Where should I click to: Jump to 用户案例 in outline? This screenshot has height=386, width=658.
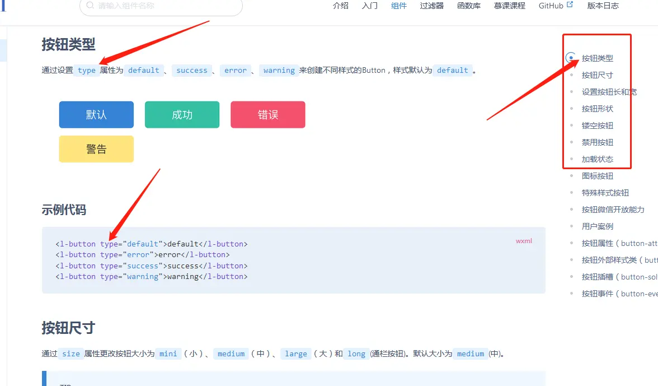(x=597, y=226)
